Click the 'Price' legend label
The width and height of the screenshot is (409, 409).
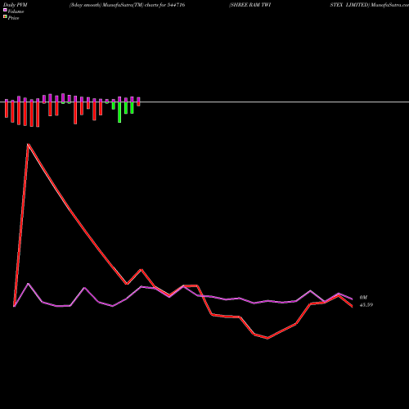click(x=13, y=18)
